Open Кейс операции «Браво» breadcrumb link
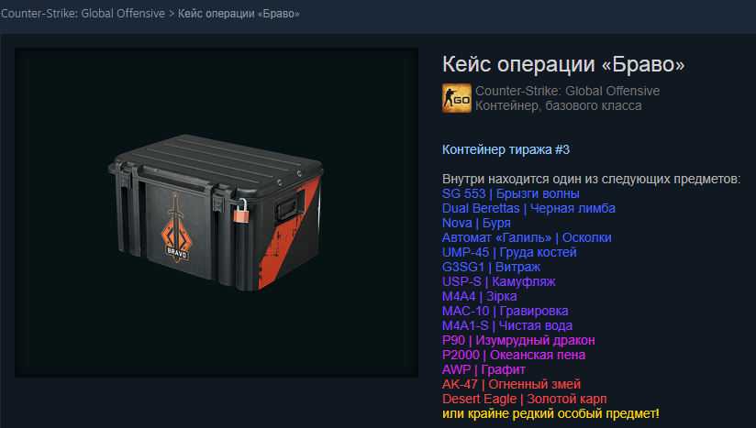 (239, 14)
